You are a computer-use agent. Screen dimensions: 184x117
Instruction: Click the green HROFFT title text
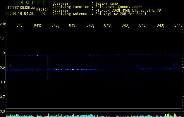30,2
